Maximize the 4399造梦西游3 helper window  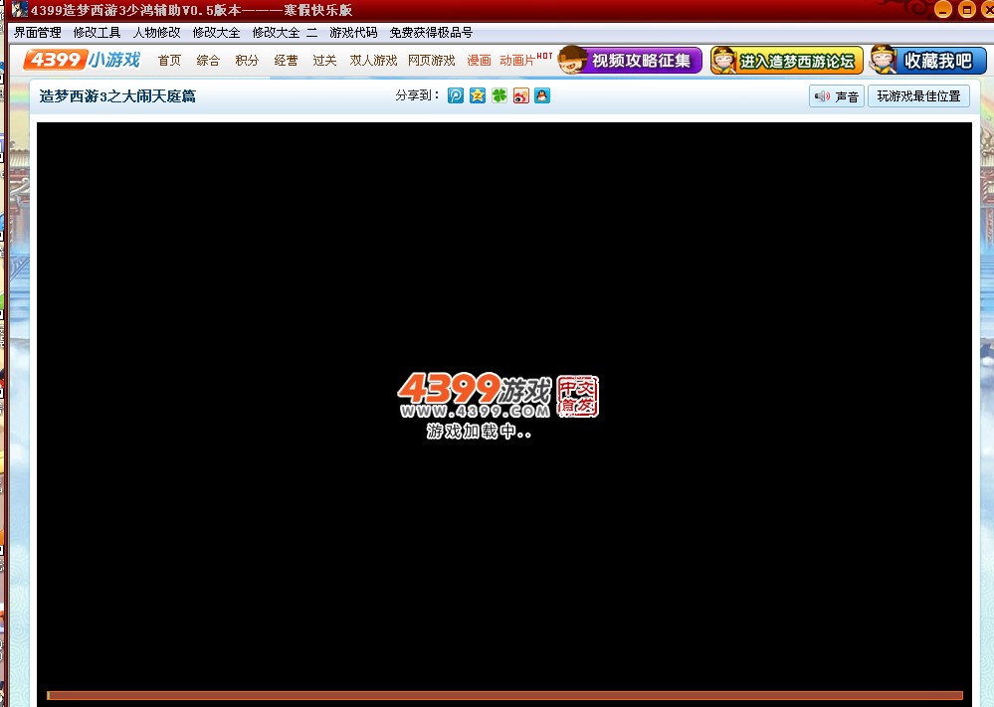point(967,10)
